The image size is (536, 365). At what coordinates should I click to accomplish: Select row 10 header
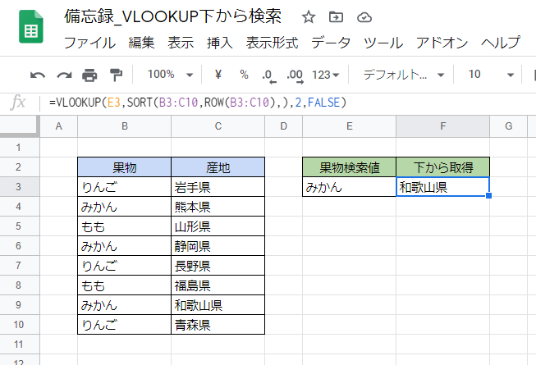pos(20,324)
